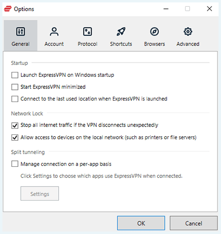Select the Protocol tab arrows icon

[88, 31]
